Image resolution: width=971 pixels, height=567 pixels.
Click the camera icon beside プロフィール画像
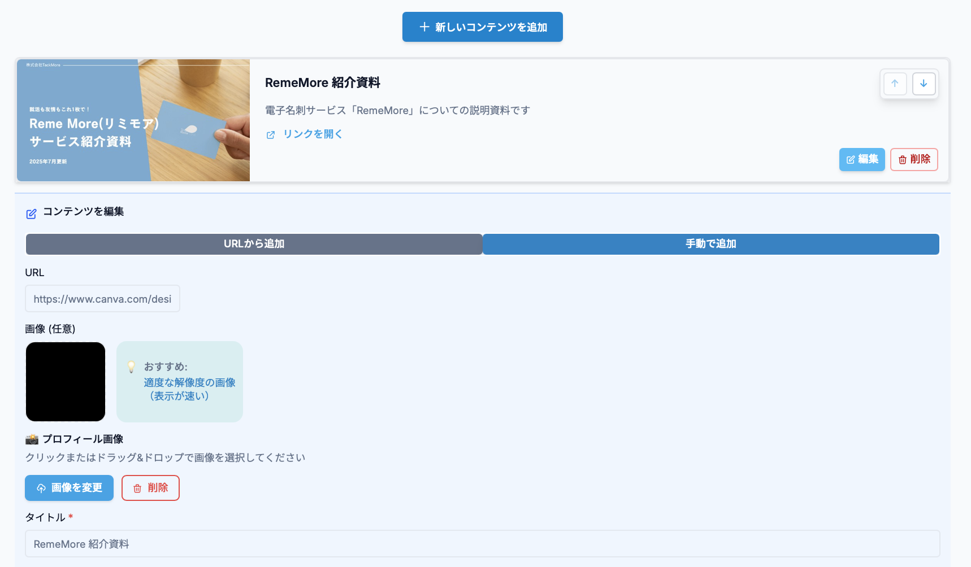[31, 439]
